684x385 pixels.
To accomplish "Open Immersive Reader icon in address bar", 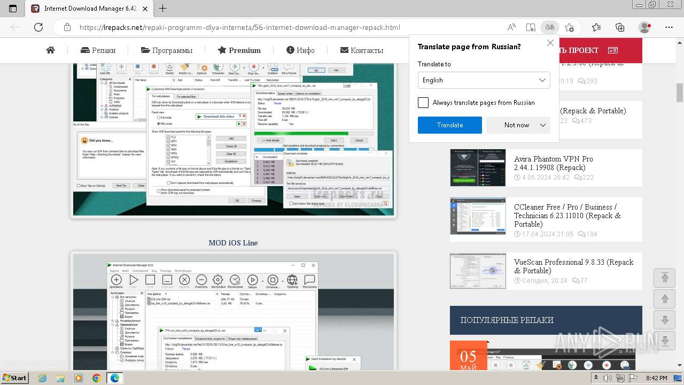I will point(531,27).
